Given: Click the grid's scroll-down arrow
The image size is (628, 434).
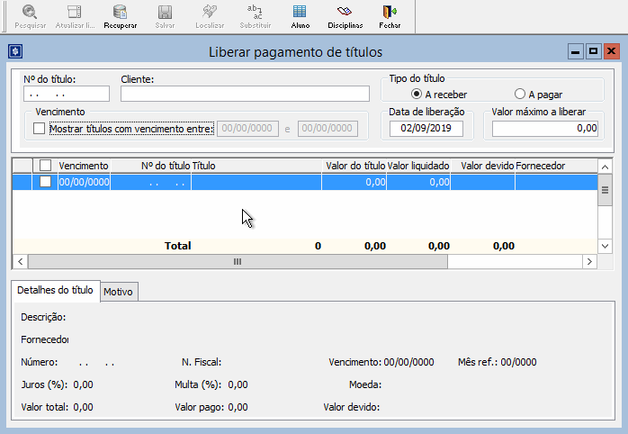Looking at the screenshot, I should [x=606, y=245].
